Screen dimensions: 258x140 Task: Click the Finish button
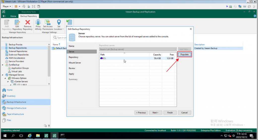pyautogui.click(x=170, y=113)
